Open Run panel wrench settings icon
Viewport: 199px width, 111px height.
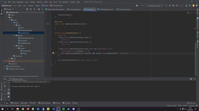(5, 86)
